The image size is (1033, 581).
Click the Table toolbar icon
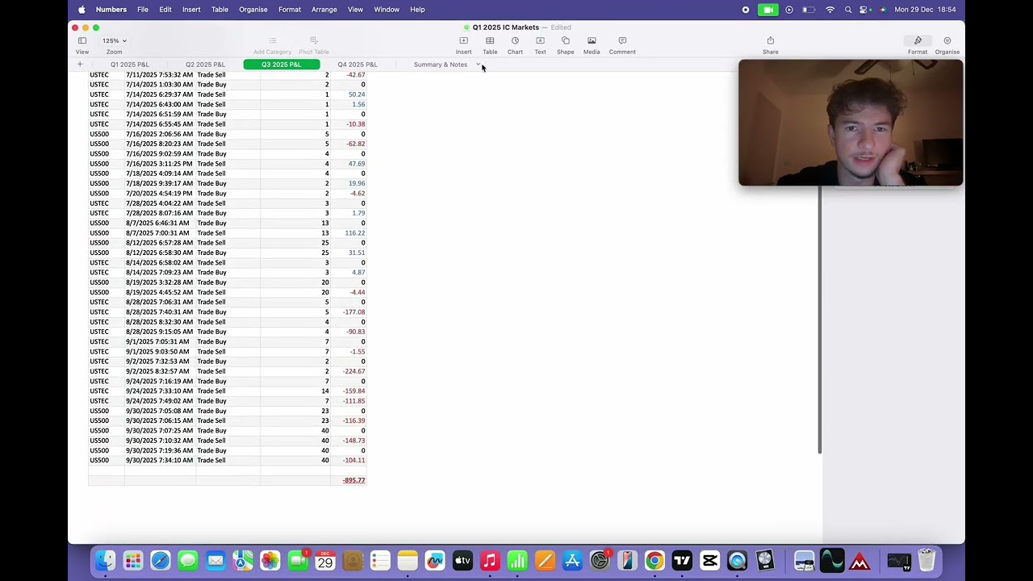pyautogui.click(x=490, y=40)
